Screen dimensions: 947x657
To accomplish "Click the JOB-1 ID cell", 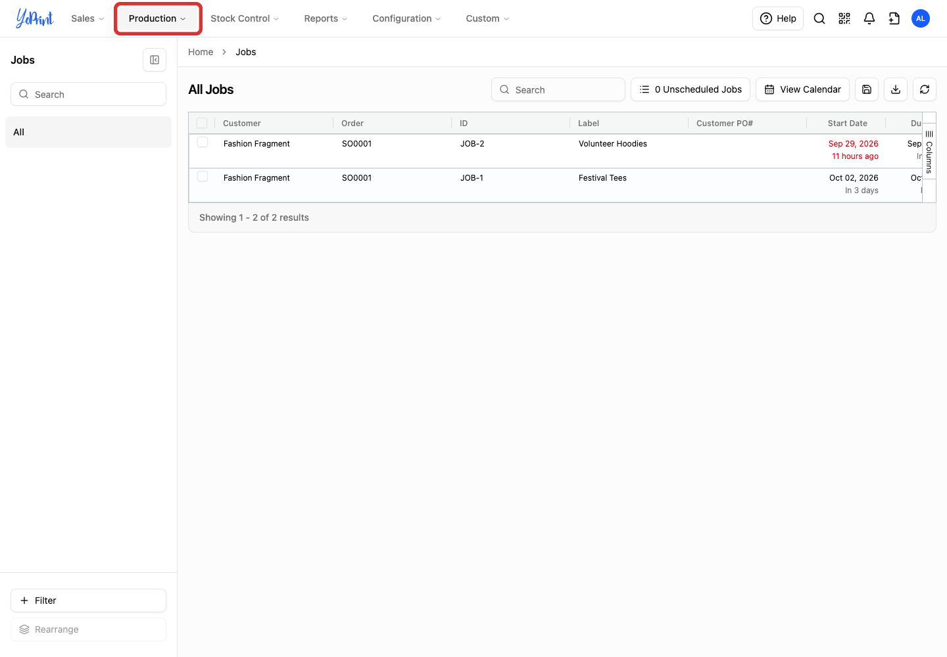I will 472,177.
